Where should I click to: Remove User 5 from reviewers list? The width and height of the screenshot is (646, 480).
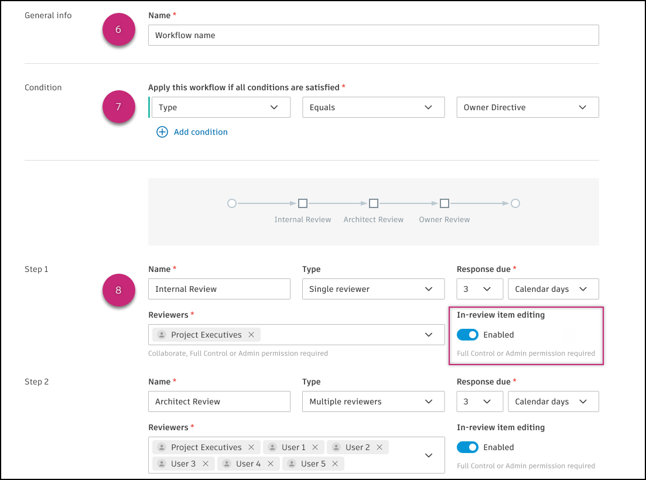pos(335,464)
